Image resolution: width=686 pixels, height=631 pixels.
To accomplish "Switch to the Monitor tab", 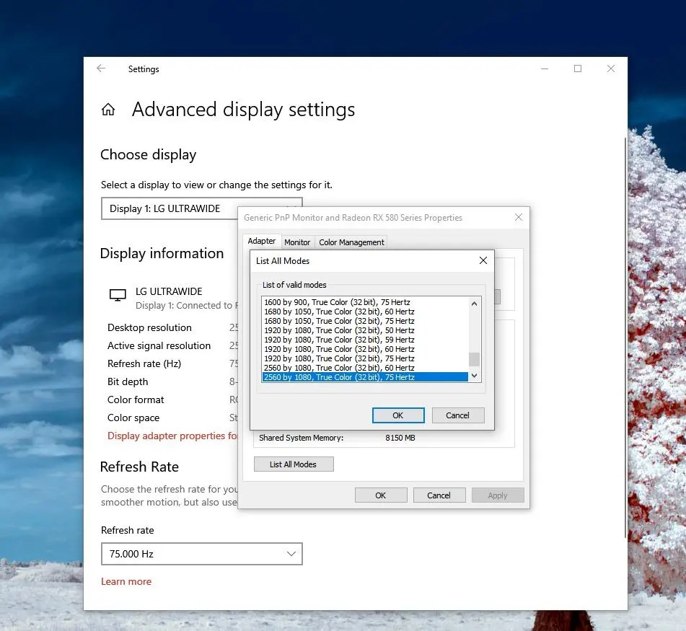I will (297, 242).
